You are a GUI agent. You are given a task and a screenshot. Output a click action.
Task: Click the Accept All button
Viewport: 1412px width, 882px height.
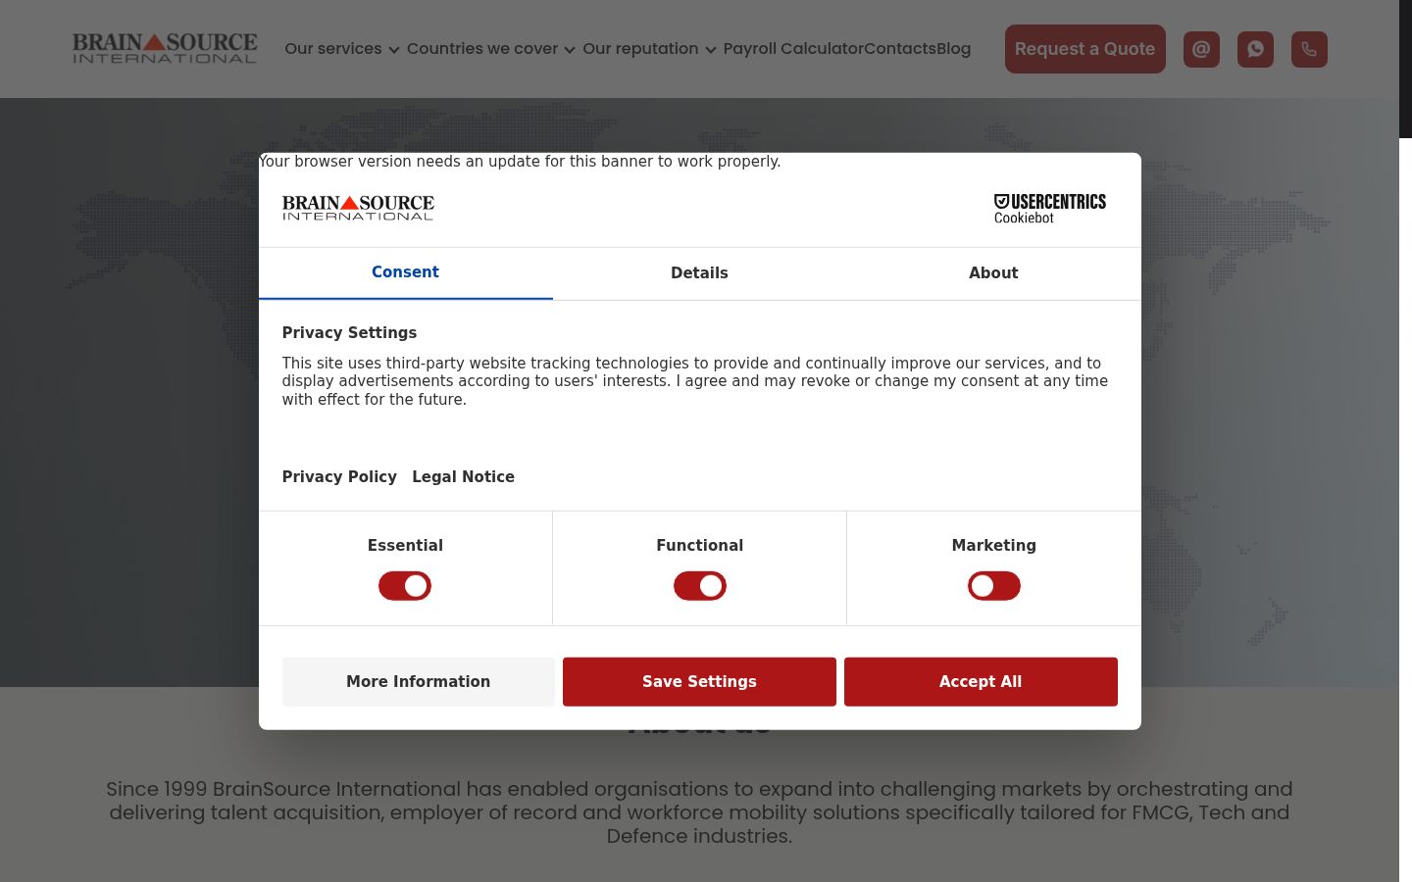click(x=981, y=682)
